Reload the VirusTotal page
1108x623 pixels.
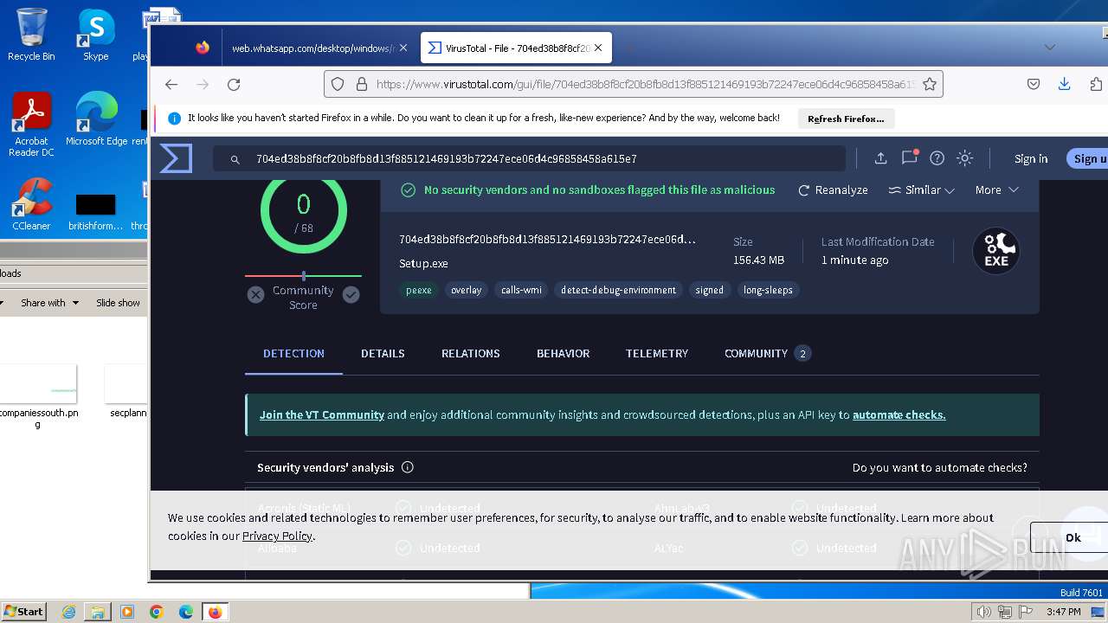pyautogui.click(x=234, y=84)
